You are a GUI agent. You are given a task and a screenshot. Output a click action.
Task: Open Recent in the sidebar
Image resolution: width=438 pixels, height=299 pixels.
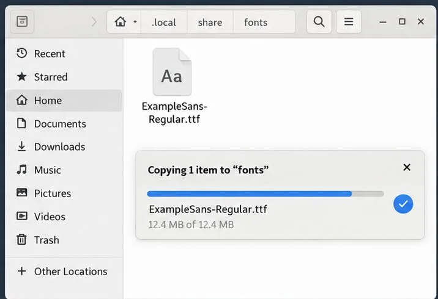click(64, 54)
